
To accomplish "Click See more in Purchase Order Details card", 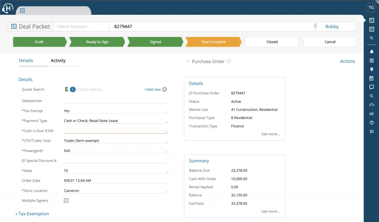I will click(x=271, y=134).
